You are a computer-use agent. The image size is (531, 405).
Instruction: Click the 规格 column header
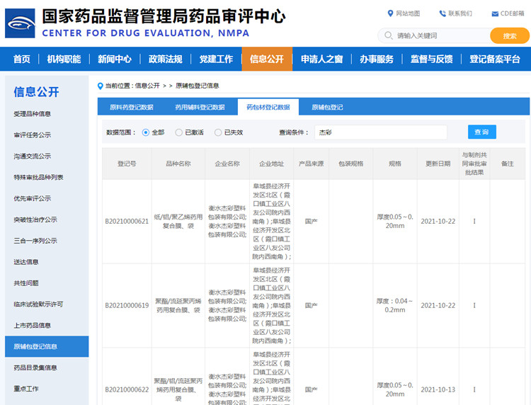click(395, 164)
